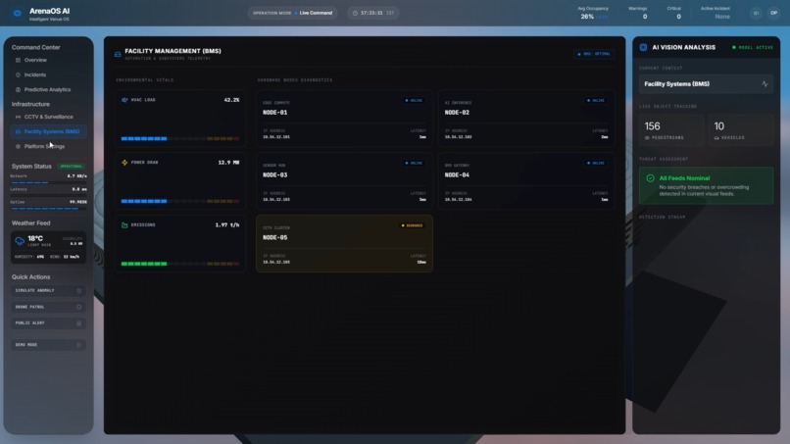Open CCTV & Surveillance section
This screenshot has height=444, width=790.
[x=48, y=117]
